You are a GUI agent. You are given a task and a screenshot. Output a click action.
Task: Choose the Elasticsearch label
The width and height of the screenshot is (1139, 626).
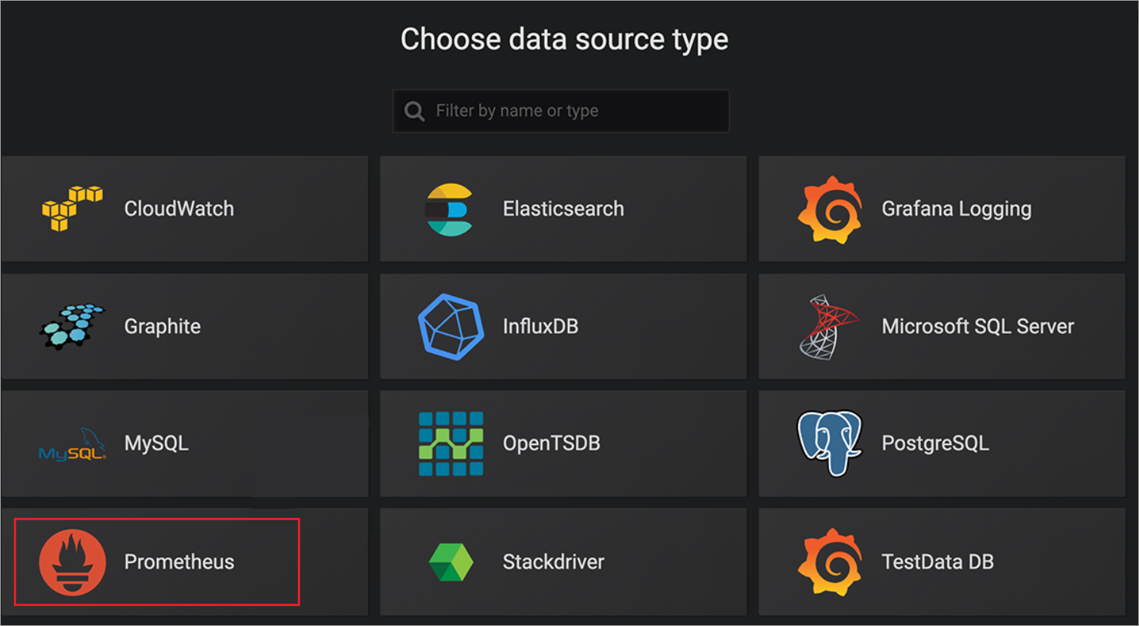click(563, 209)
